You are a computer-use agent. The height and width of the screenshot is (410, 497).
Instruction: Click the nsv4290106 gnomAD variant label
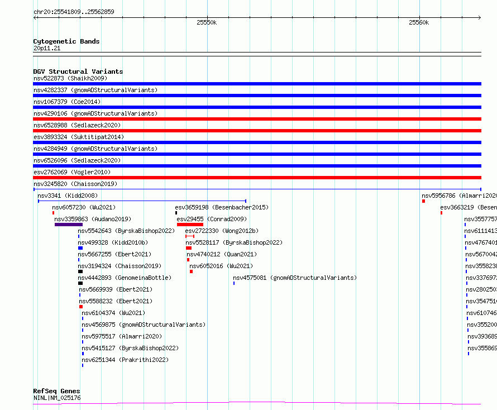[x=95, y=113]
